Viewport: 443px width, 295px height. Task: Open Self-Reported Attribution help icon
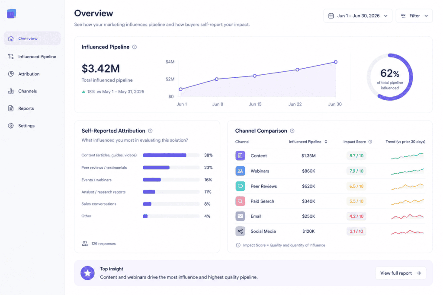pyautogui.click(x=150, y=131)
